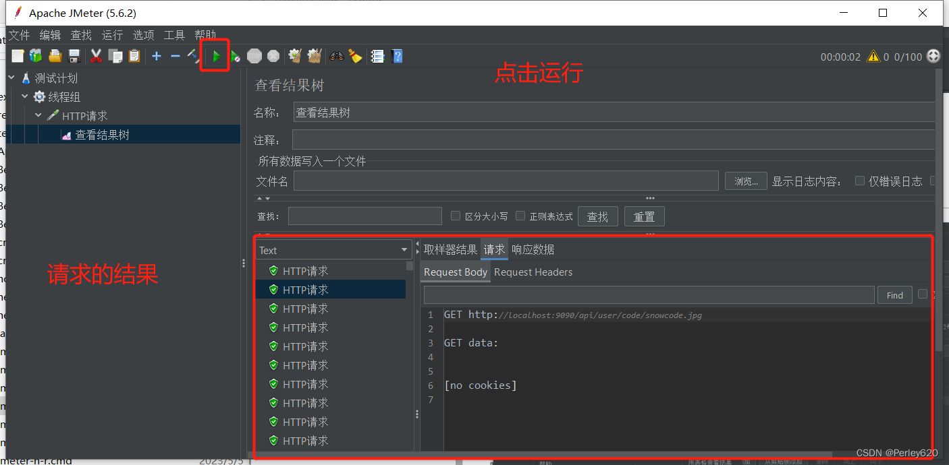Open the 选项 menu
949x465 pixels.
click(144, 35)
